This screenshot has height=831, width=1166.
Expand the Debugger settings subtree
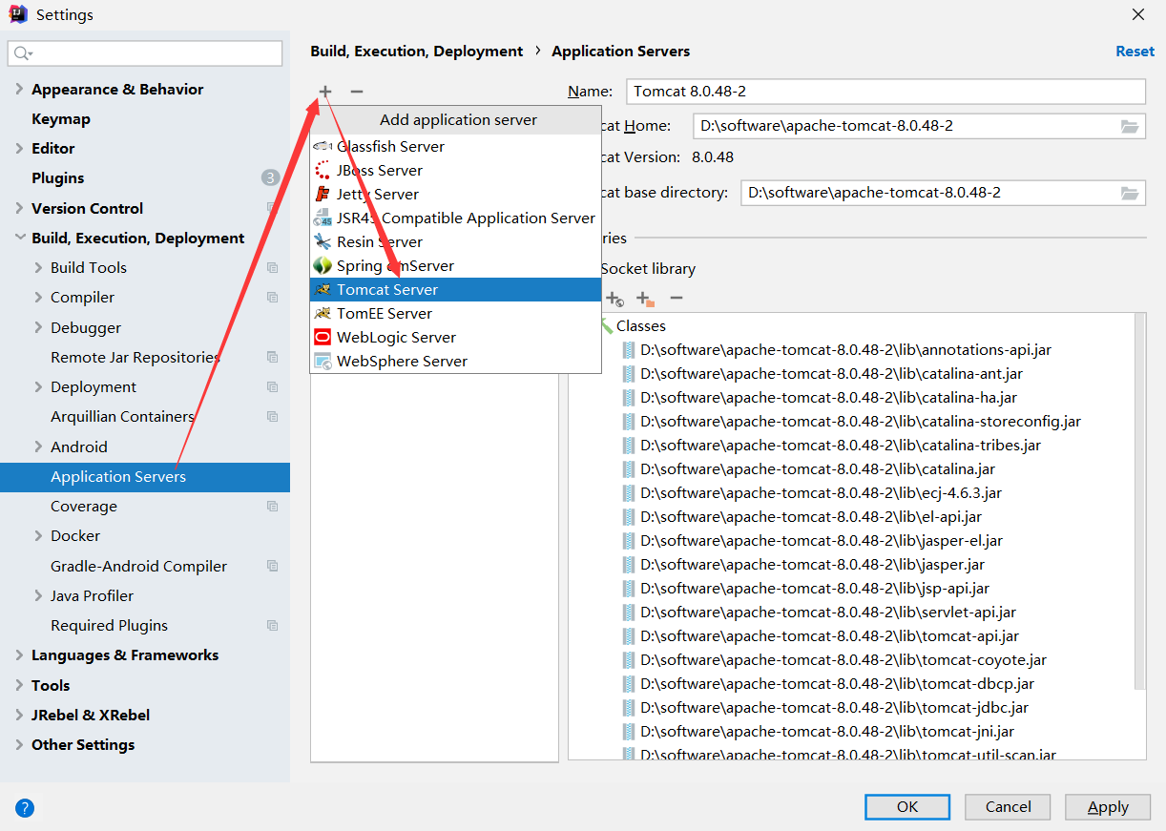[38, 328]
